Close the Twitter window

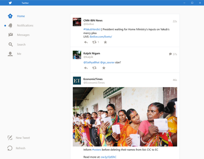point(200,3)
